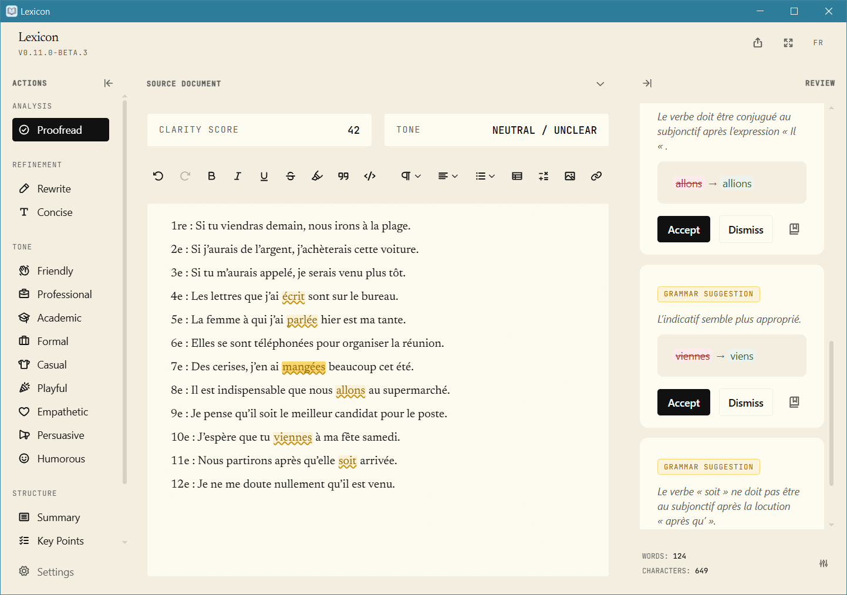Apply the Formal tone
Screen dimensions: 847x595
pos(60,341)
